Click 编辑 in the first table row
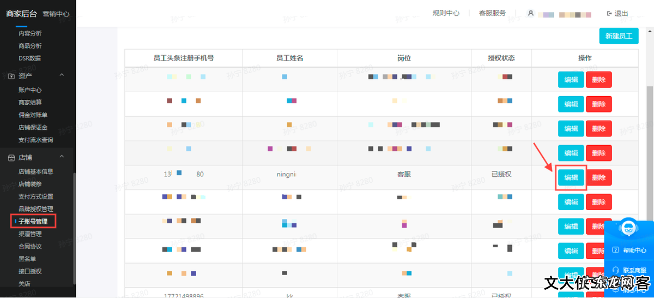This screenshot has width=654, height=298. coord(571,80)
